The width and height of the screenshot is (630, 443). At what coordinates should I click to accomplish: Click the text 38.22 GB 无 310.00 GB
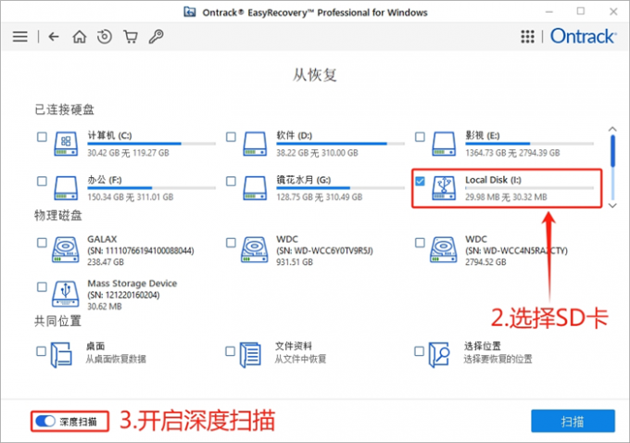(x=317, y=153)
